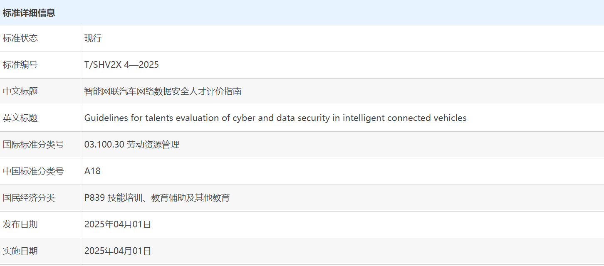Click the 发布日期 row label
The image size is (604, 266).
coord(20,224)
